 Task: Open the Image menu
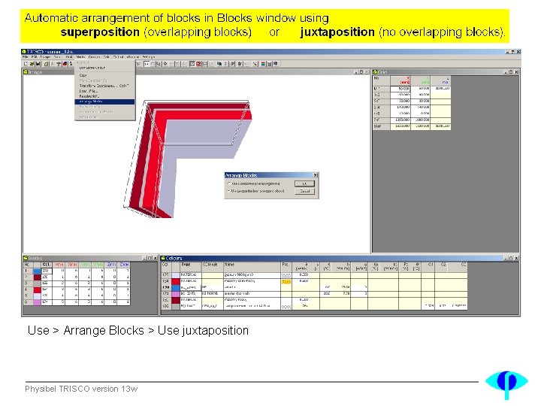45,57
